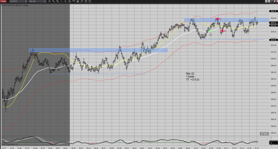This screenshot has height=149, width=278.
Task: Click the zoom in magnifier icon
Action: pyautogui.click(x=57, y=1)
